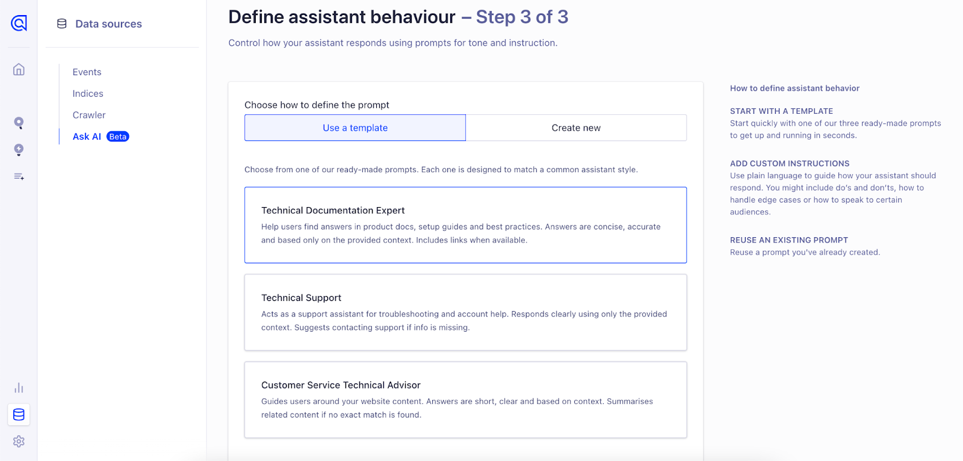This screenshot has width=963, height=461.
Task: Switch to the Use a template option
Action: [x=355, y=128]
